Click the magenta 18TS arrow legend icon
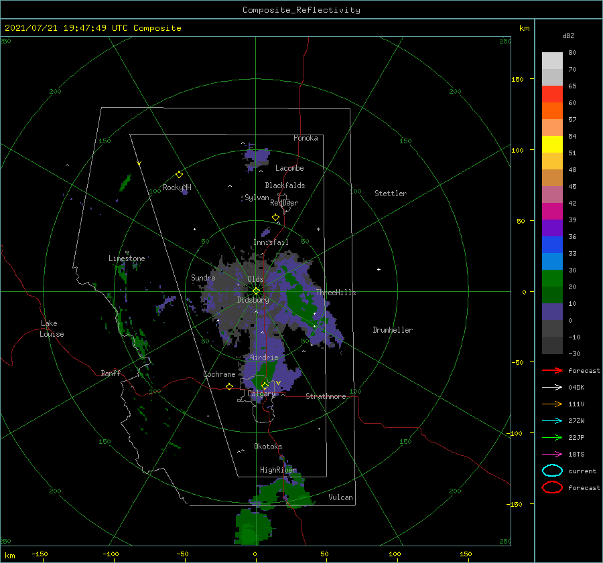603x563 pixels. click(552, 455)
